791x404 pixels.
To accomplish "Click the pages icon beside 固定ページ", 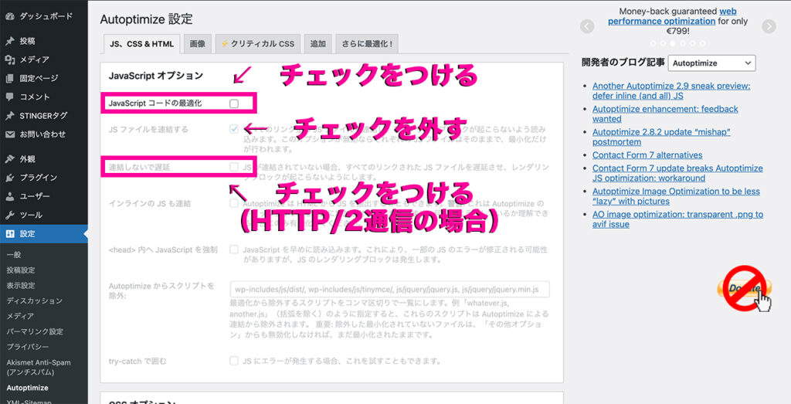I will (x=9, y=78).
